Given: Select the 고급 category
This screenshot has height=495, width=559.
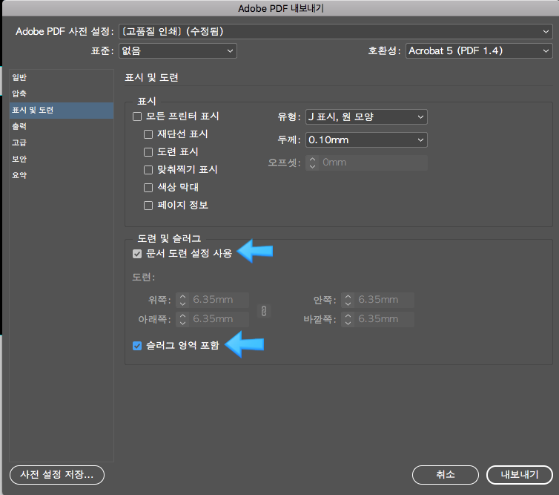Looking at the screenshot, I should pos(62,142).
